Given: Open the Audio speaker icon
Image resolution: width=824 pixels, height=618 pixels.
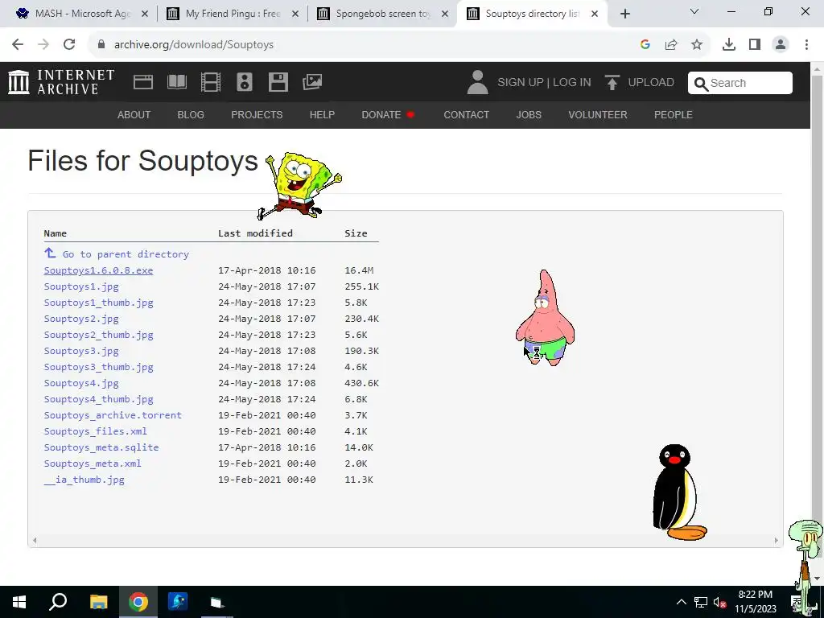Looking at the screenshot, I should coord(245,82).
